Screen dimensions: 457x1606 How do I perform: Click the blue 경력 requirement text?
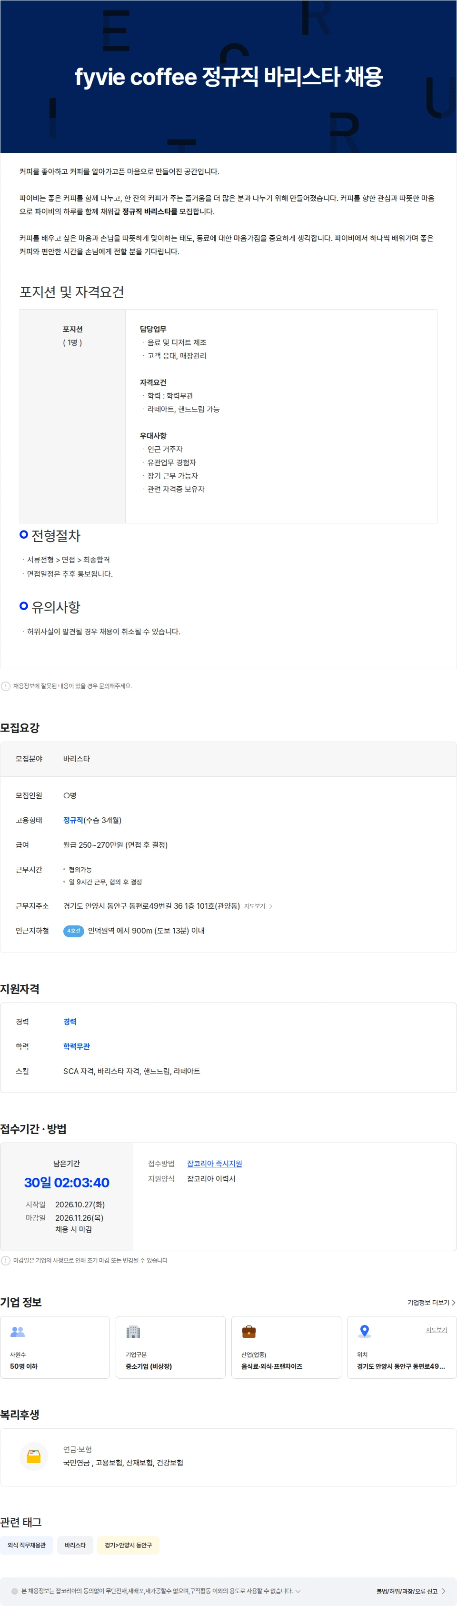[70, 1022]
